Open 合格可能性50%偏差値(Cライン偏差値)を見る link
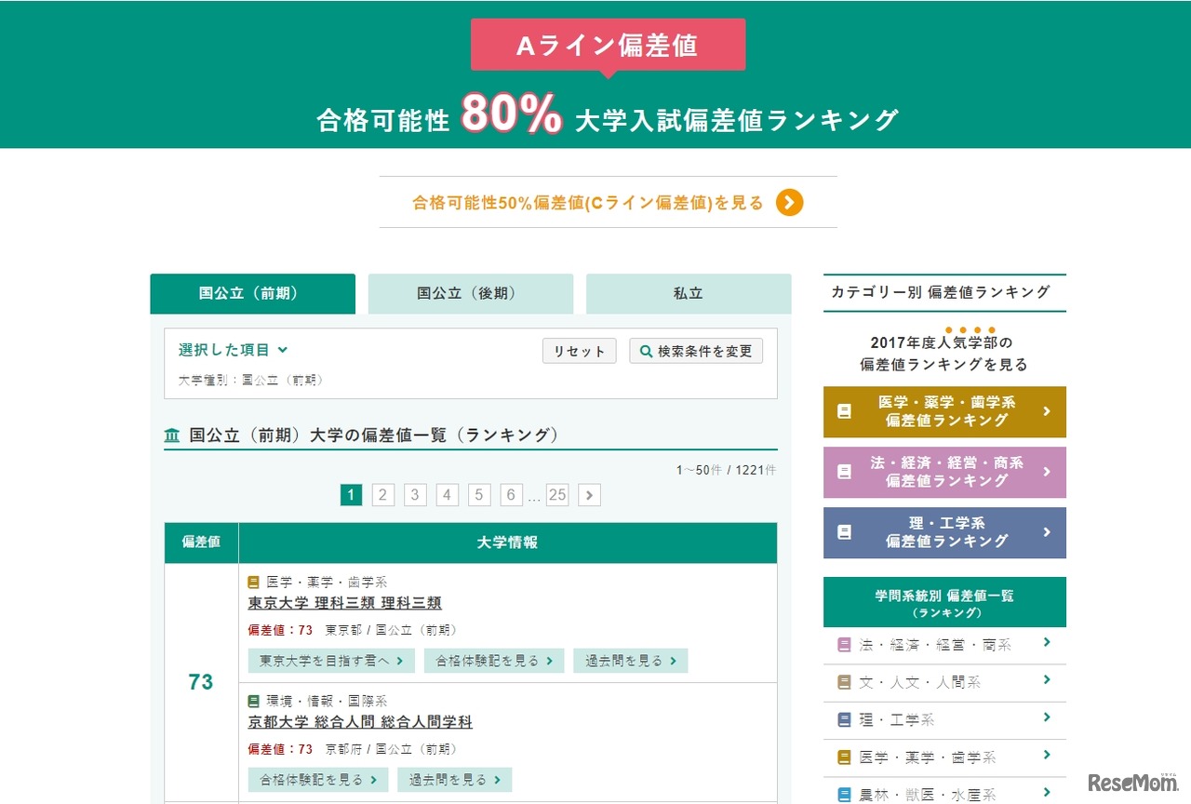Screen dimensions: 1191x804 [x=608, y=202]
